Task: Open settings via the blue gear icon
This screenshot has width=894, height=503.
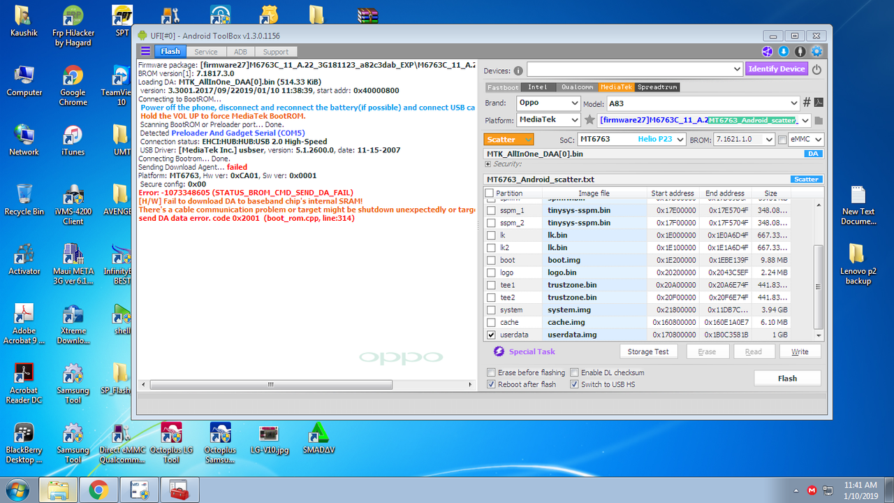Action: tap(816, 51)
